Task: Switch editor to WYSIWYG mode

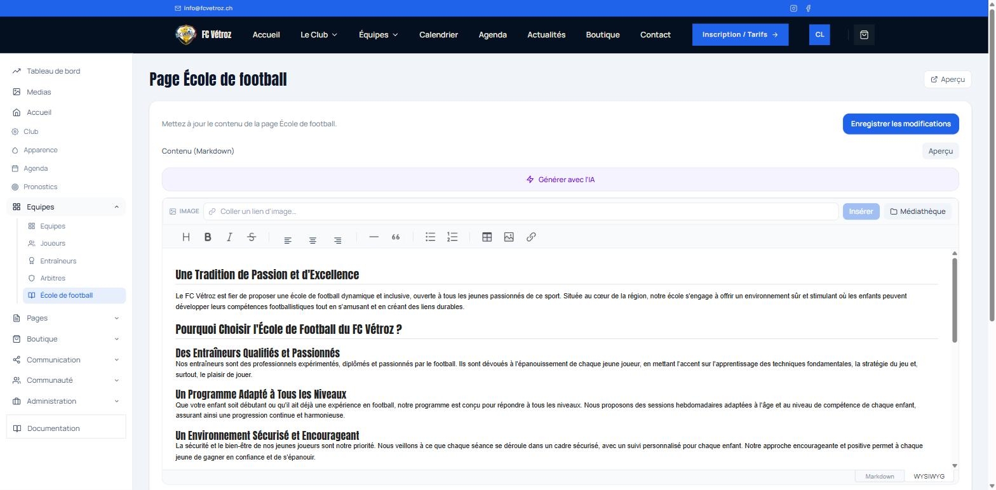Action: coord(929,476)
